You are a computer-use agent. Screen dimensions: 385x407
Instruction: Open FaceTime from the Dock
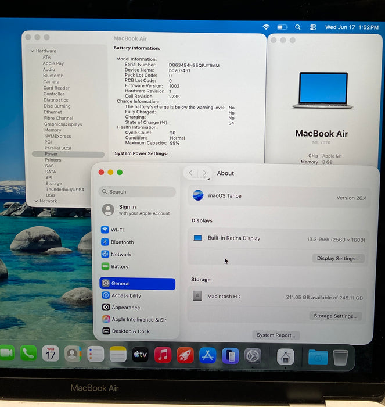[x=6, y=353]
